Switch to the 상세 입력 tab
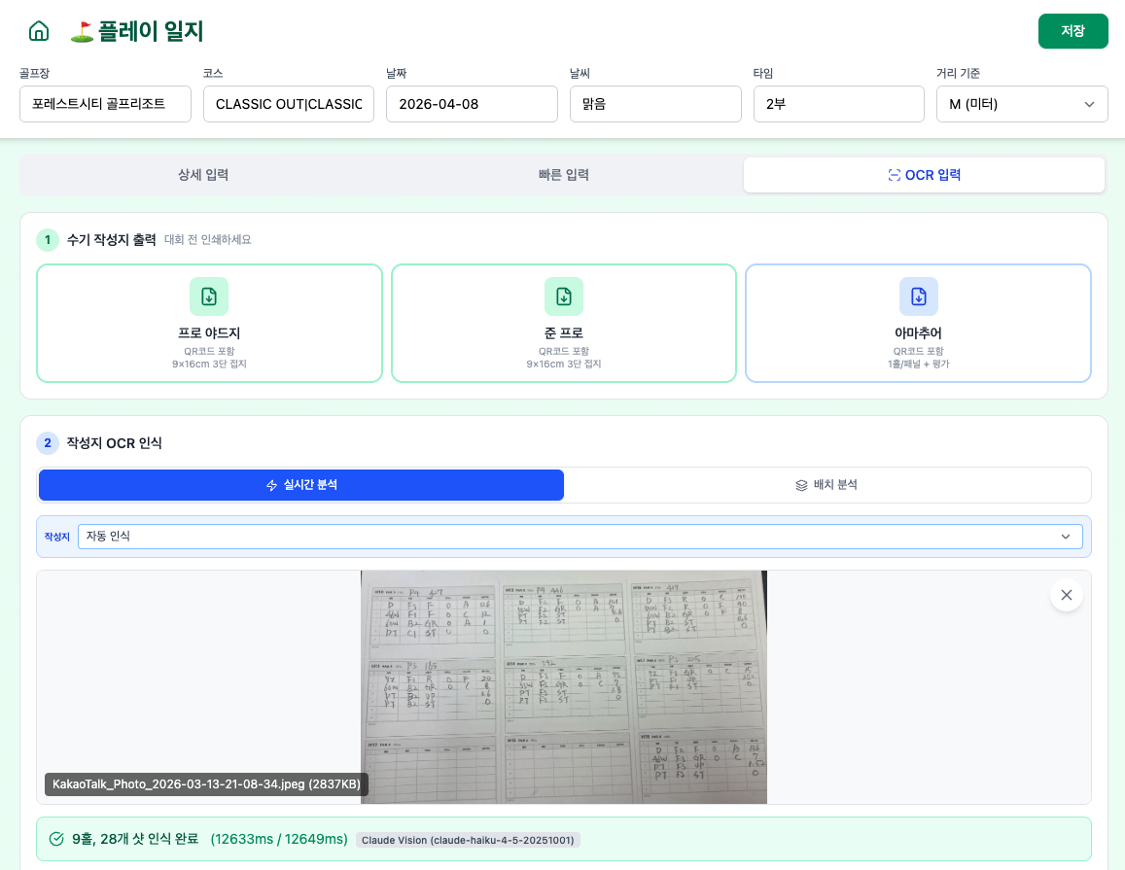The image size is (1125, 870). [x=203, y=175]
